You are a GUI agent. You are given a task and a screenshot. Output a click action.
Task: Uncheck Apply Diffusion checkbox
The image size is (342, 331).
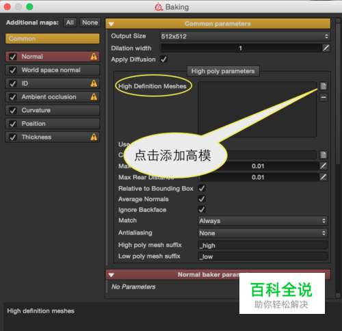point(163,59)
